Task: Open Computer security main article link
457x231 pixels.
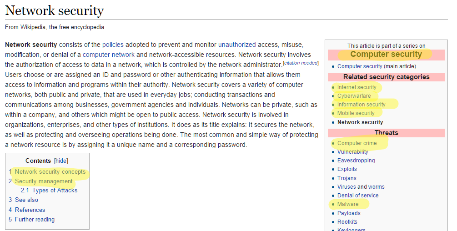Action: 359,66
